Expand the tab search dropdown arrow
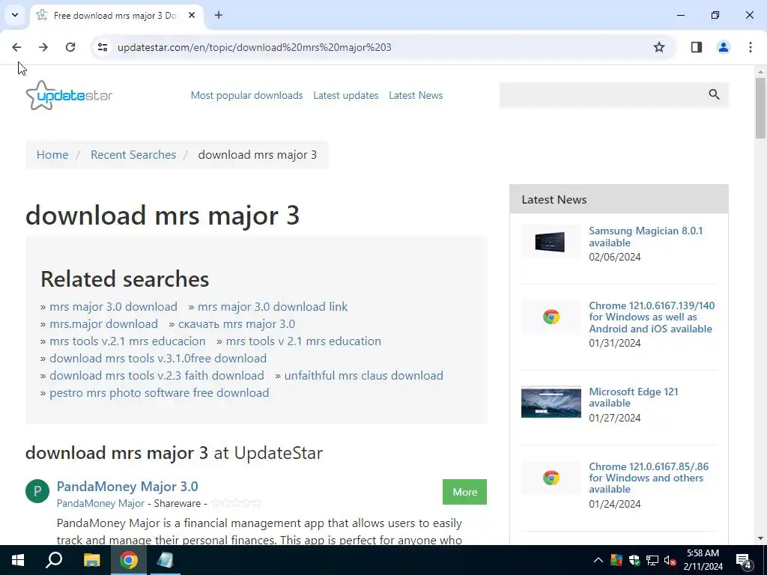This screenshot has height=575, width=767. click(15, 15)
